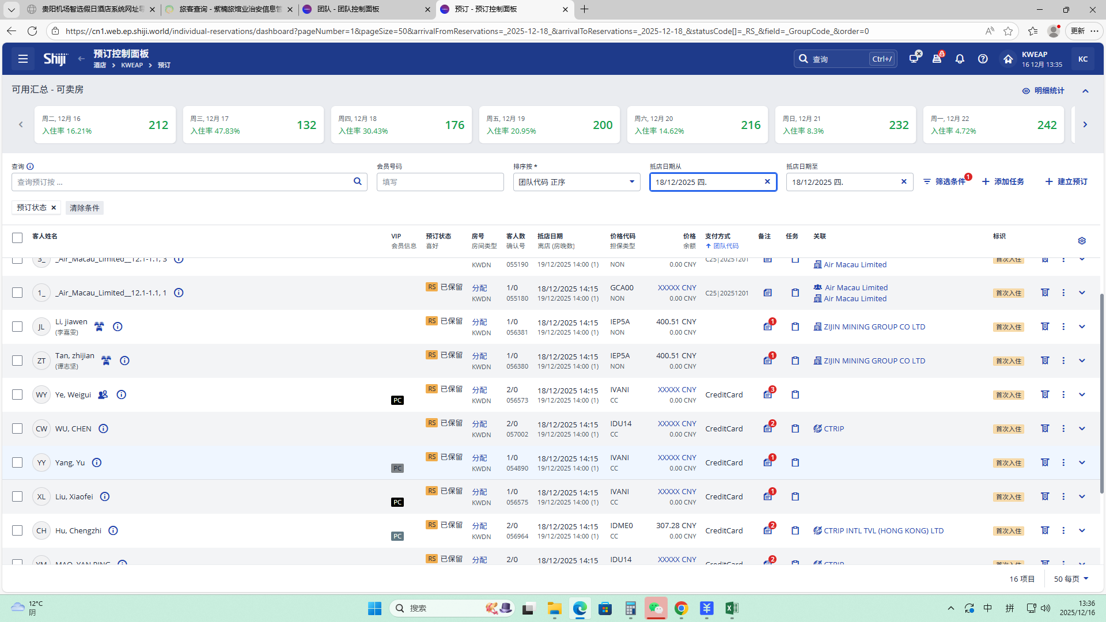
Task: Expand the Tan, zhijian row details
Action: (1082, 361)
